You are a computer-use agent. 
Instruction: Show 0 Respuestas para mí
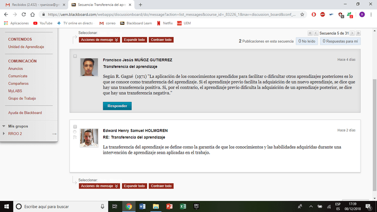click(340, 41)
